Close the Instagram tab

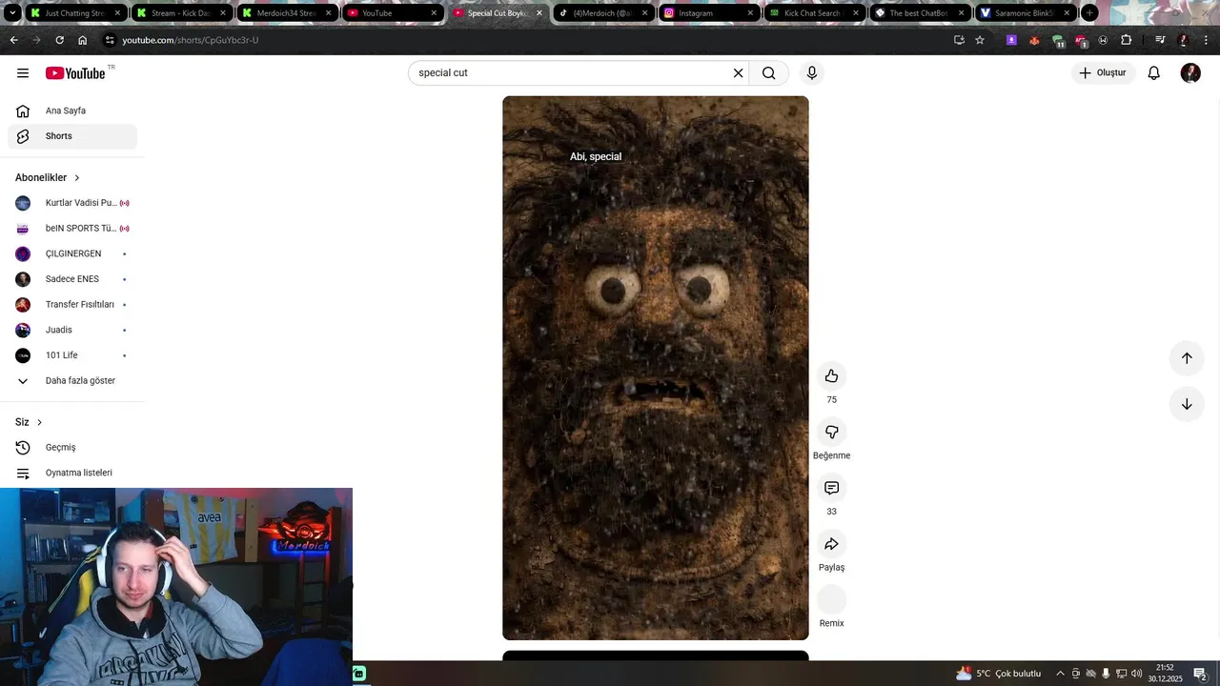(x=750, y=13)
